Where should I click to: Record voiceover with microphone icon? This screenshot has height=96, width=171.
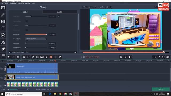46,57
